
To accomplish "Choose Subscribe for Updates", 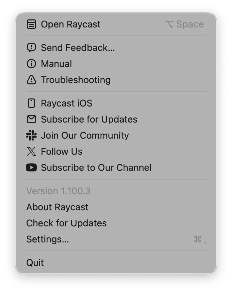I will tap(116, 119).
